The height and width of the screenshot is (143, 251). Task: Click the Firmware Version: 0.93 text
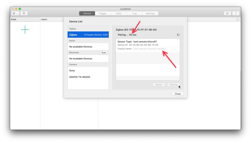(96, 35)
